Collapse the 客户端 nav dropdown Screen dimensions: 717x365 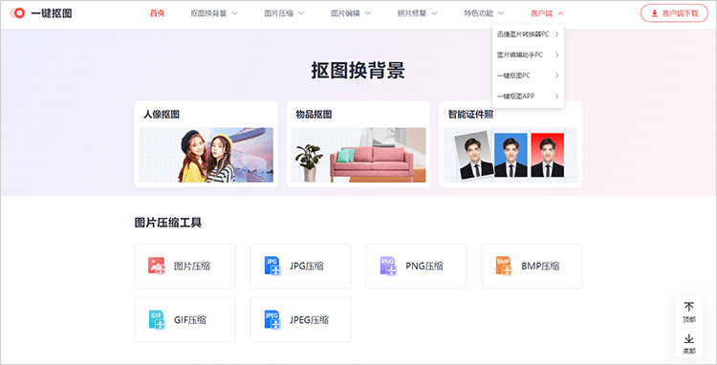tap(560, 13)
